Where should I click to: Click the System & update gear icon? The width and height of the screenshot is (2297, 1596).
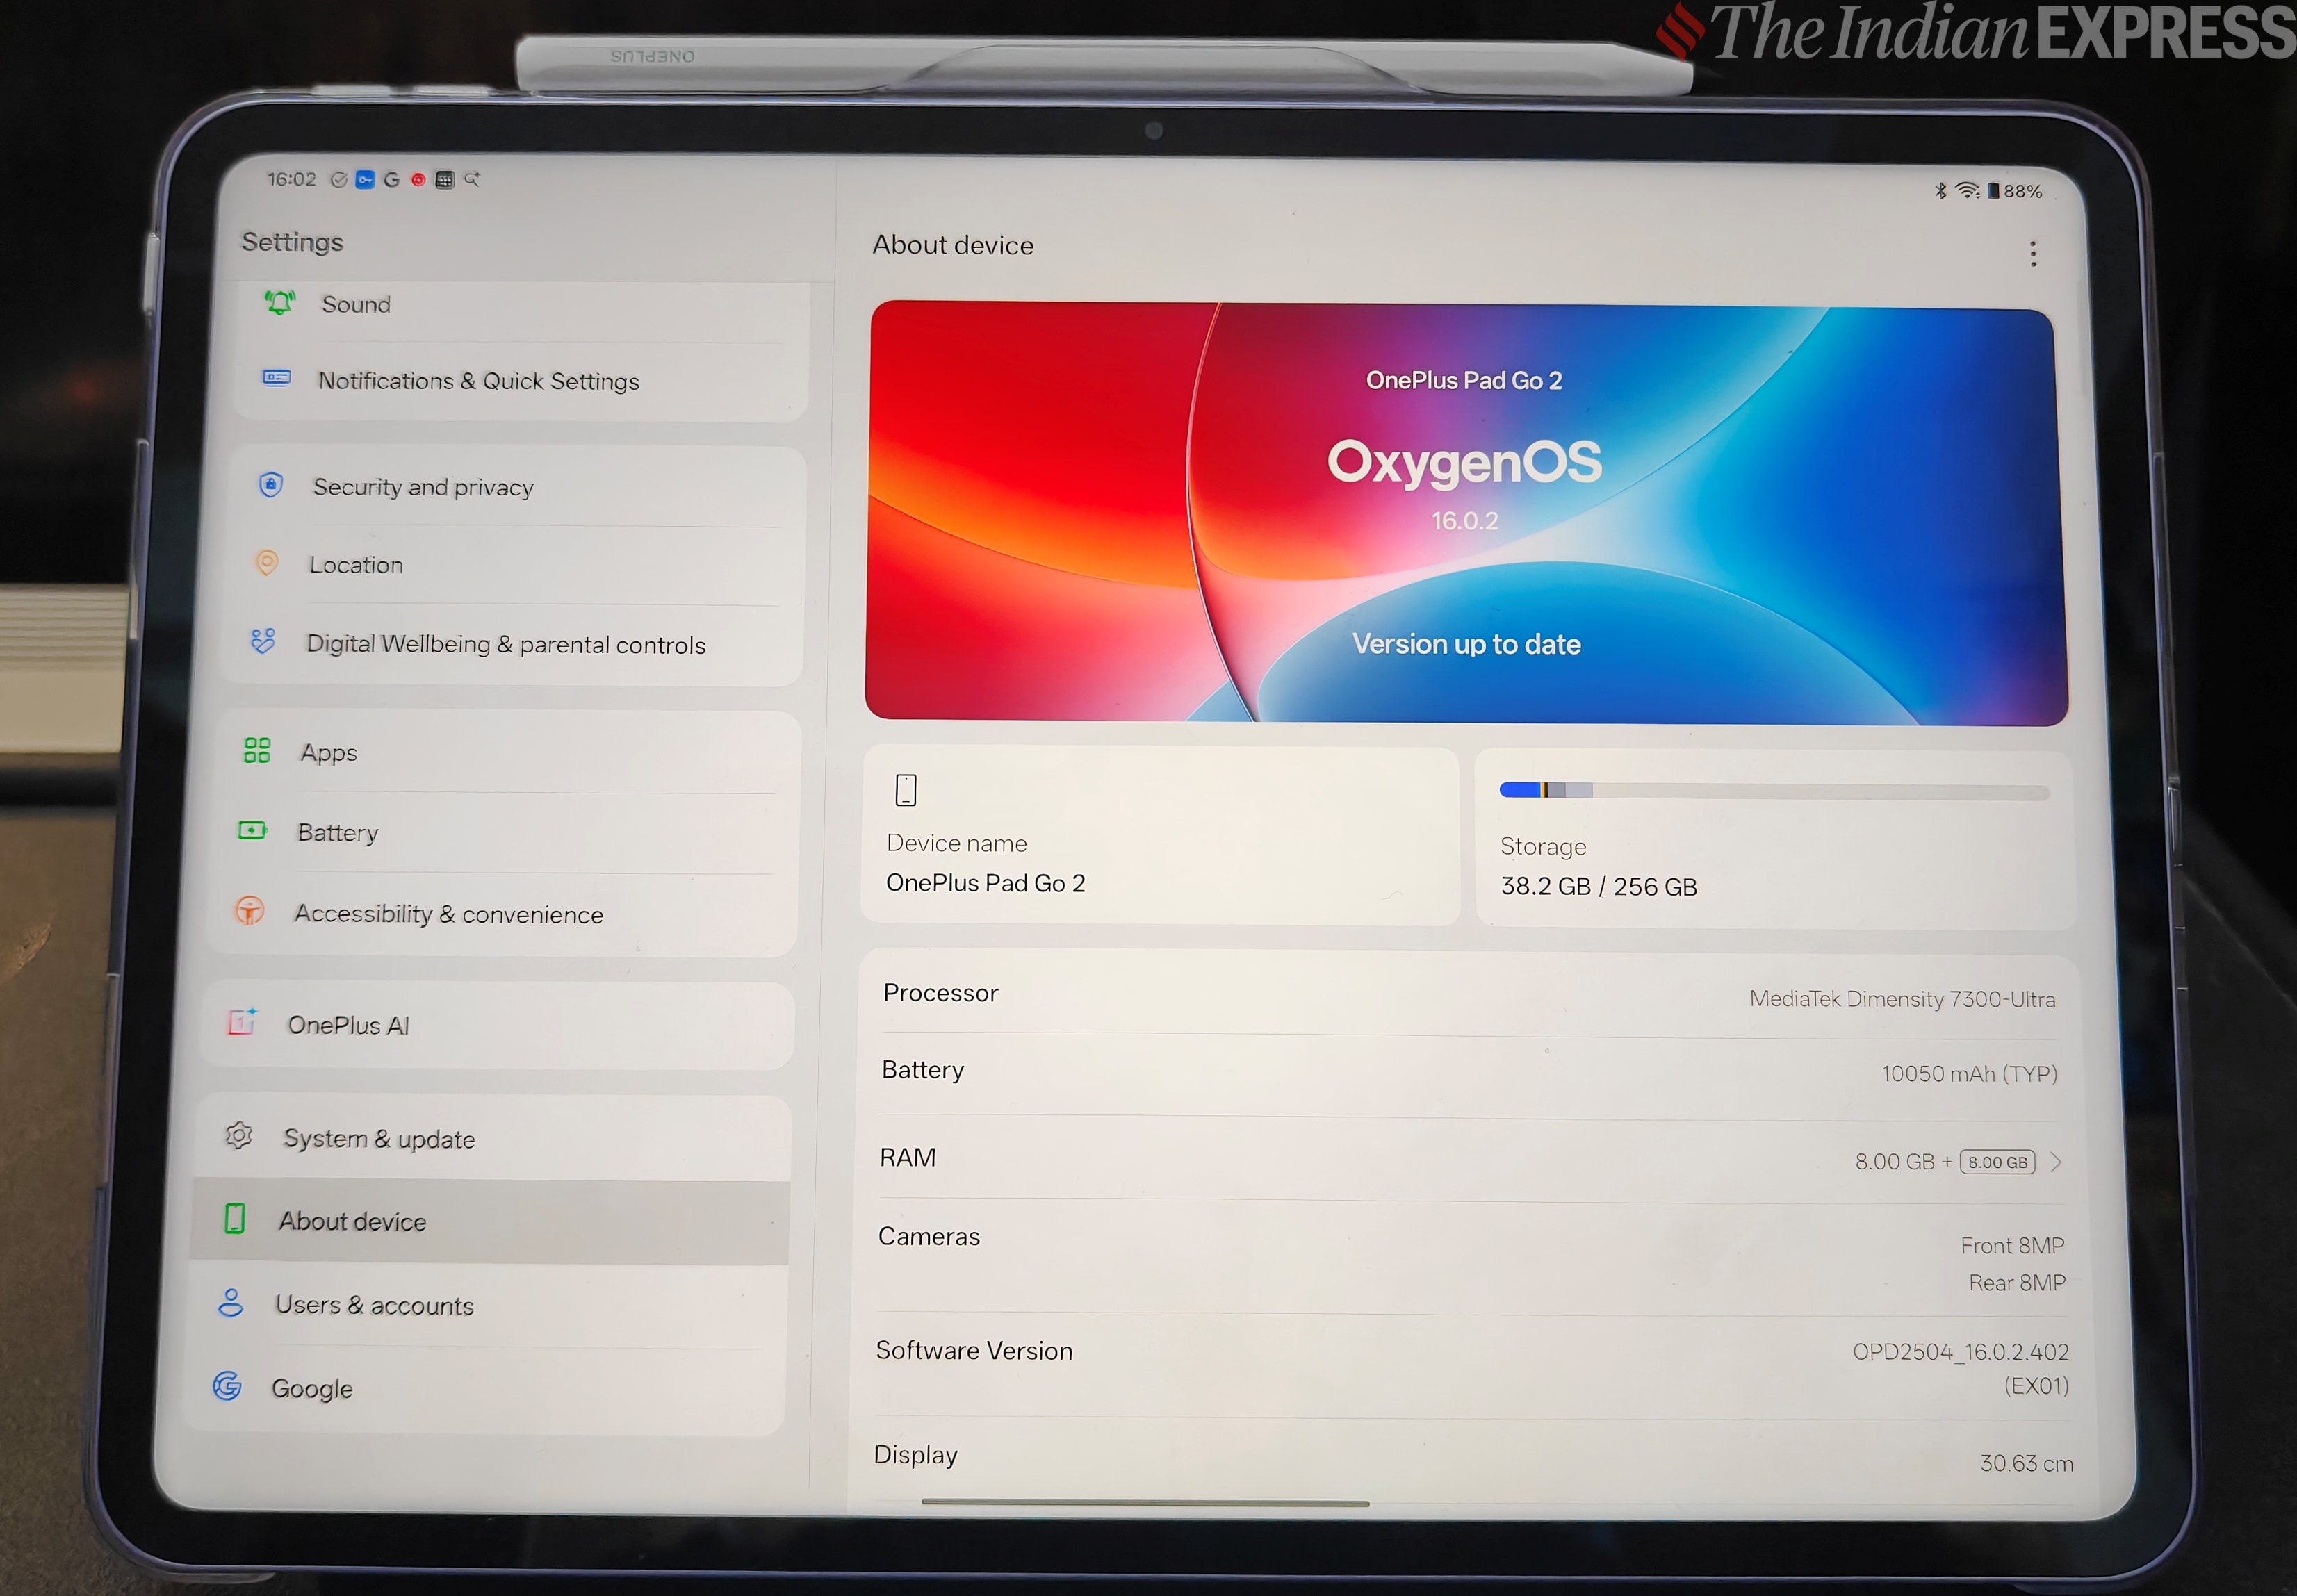(240, 1135)
